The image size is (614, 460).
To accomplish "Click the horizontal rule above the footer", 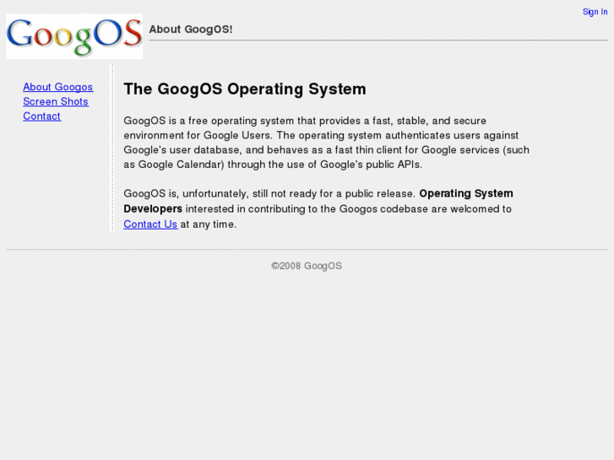I will coord(307,249).
